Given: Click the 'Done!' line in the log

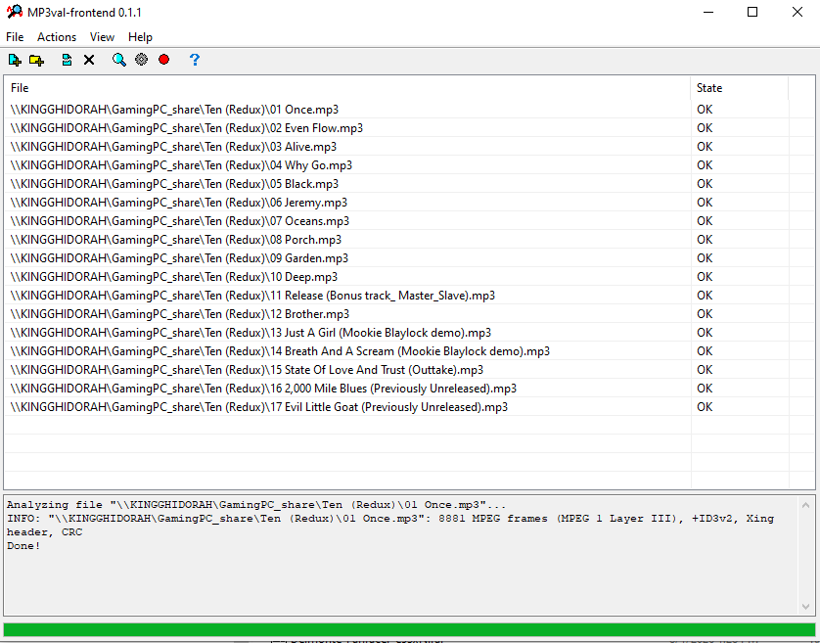Looking at the screenshot, I should point(23,546).
